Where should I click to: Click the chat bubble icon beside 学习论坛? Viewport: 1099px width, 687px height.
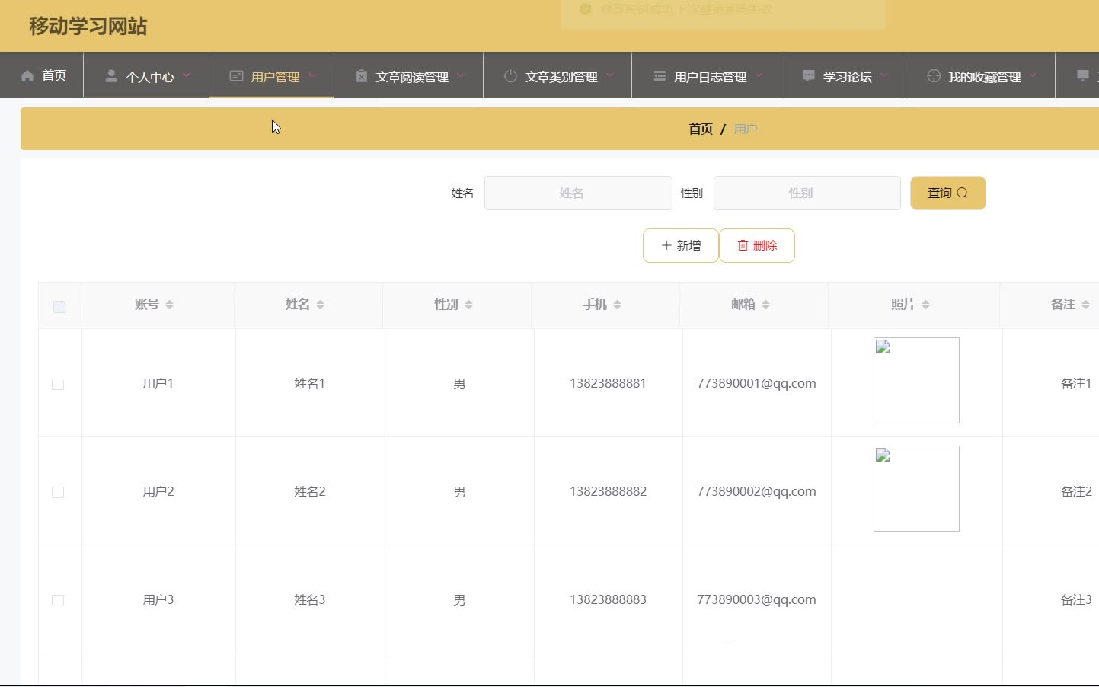pos(809,76)
